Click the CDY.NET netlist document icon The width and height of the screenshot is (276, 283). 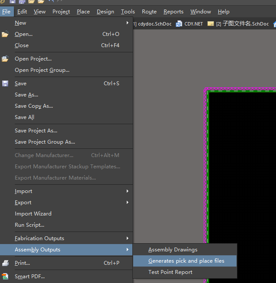pos(179,24)
